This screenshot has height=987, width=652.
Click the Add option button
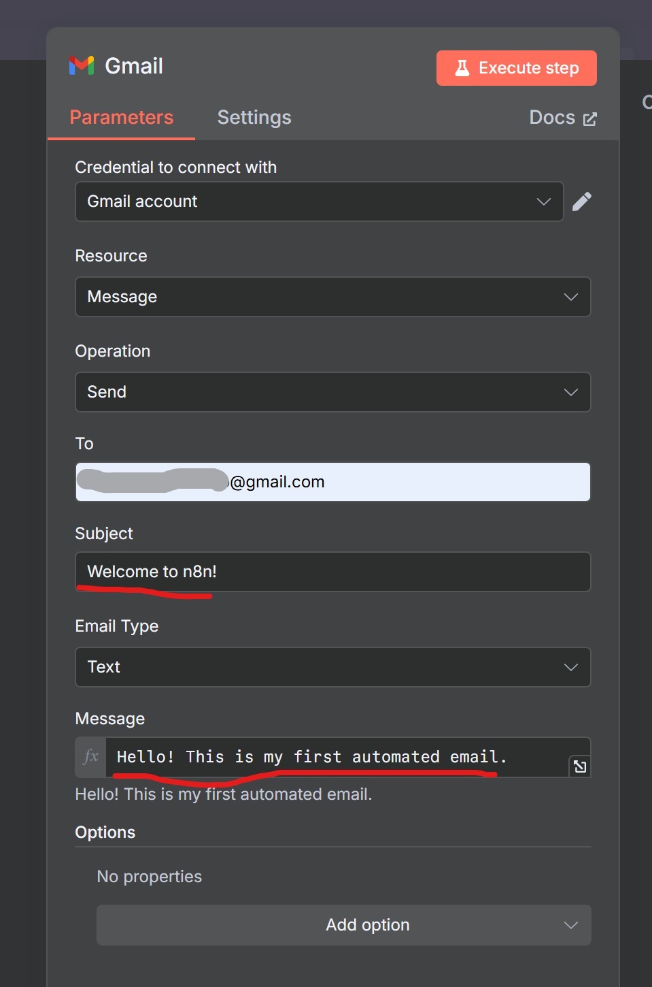point(367,925)
